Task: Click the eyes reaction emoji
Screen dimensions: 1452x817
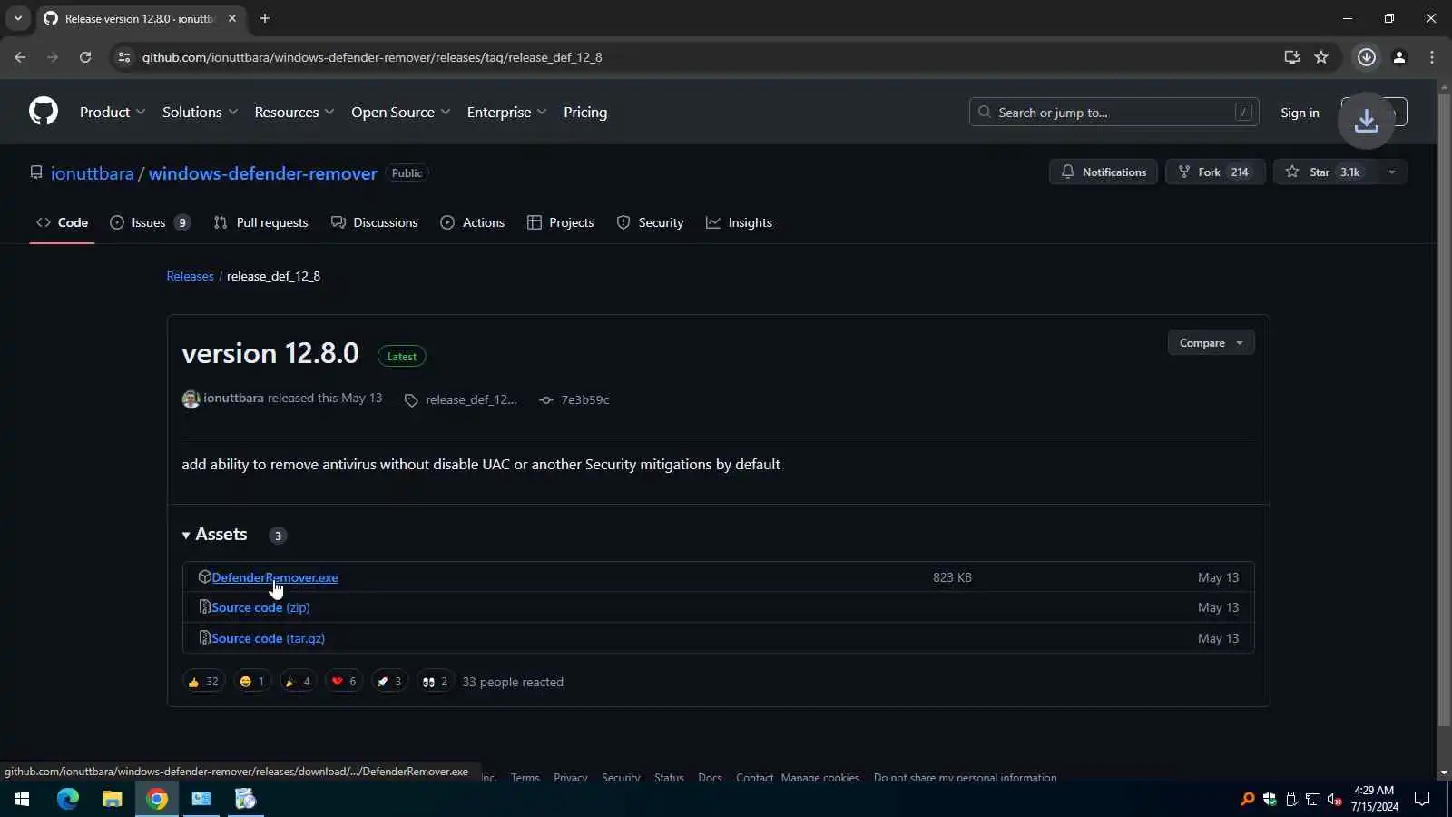Action: point(436,682)
